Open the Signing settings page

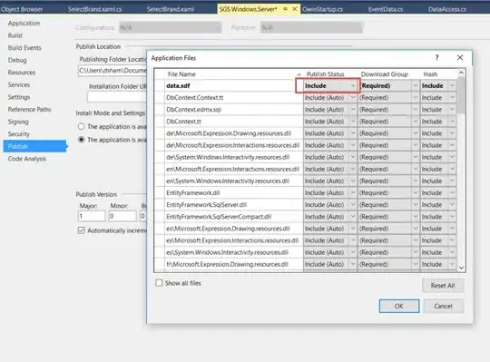point(18,122)
